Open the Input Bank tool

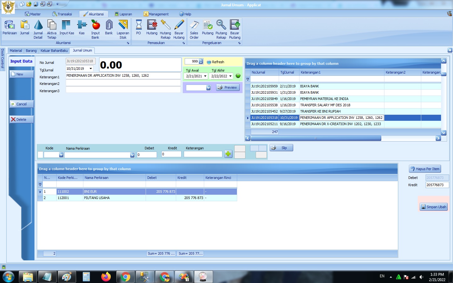coord(95,29)
